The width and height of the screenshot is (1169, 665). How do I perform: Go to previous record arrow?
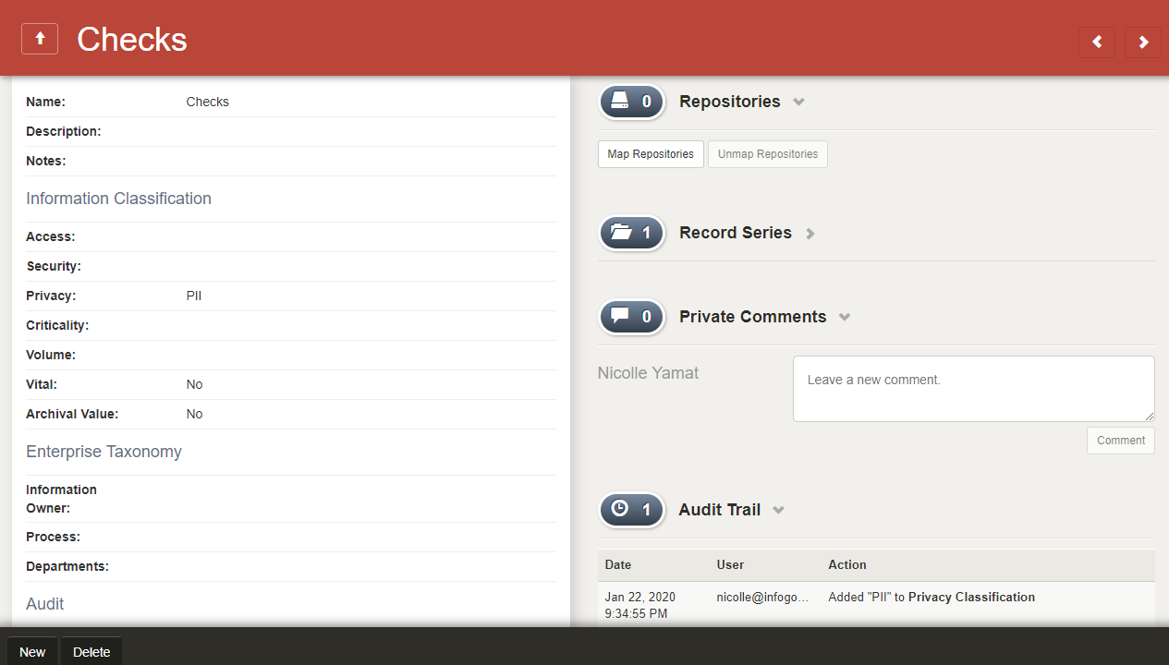pyautogui.click(x=1097, y=42)
